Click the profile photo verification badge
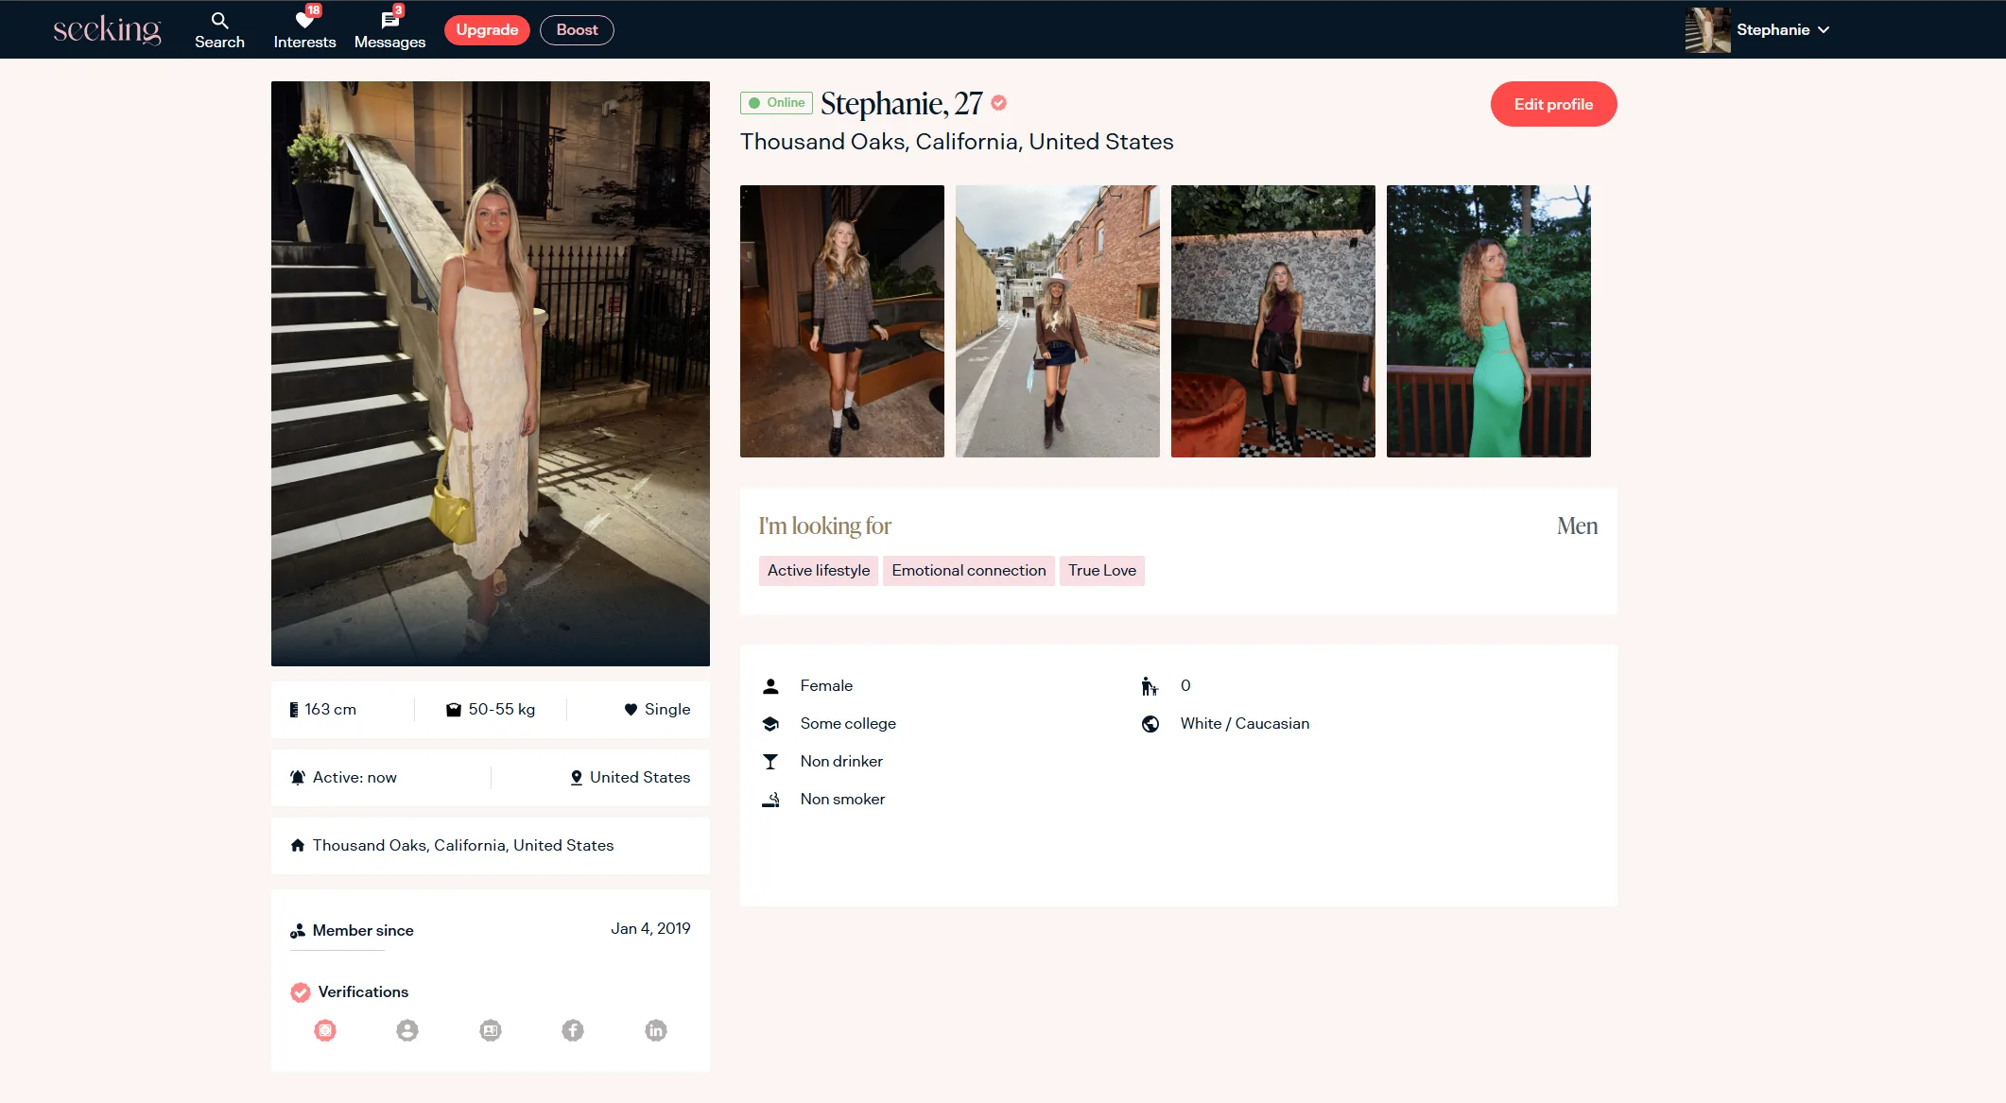 tap(407, 1030)
